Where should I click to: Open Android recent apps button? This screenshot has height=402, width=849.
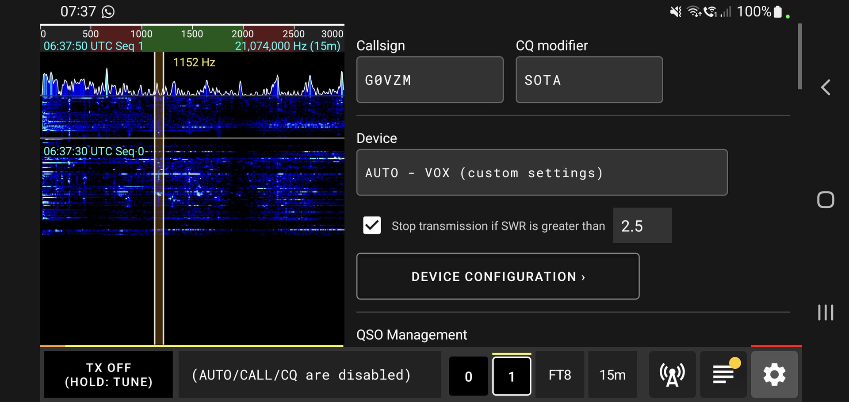[826, 313]
